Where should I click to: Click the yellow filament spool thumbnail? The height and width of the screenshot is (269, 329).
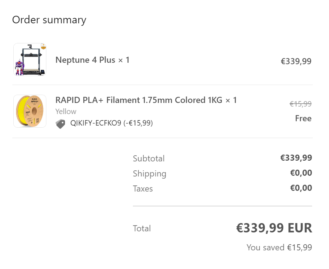(x=30, y=111)
